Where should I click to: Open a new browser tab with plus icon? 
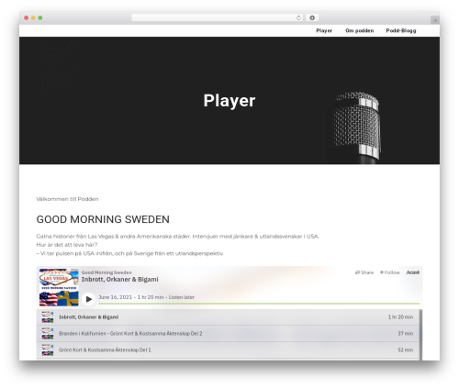tap(435, 20)
